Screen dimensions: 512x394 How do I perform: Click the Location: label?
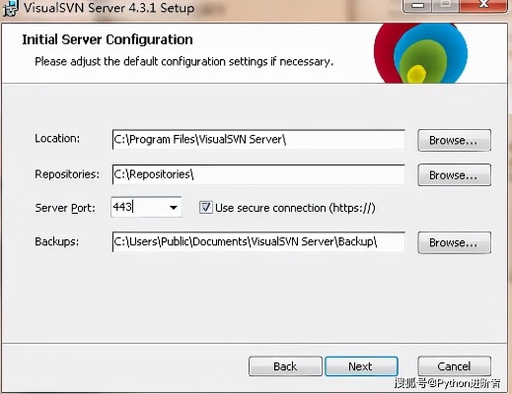57,139
